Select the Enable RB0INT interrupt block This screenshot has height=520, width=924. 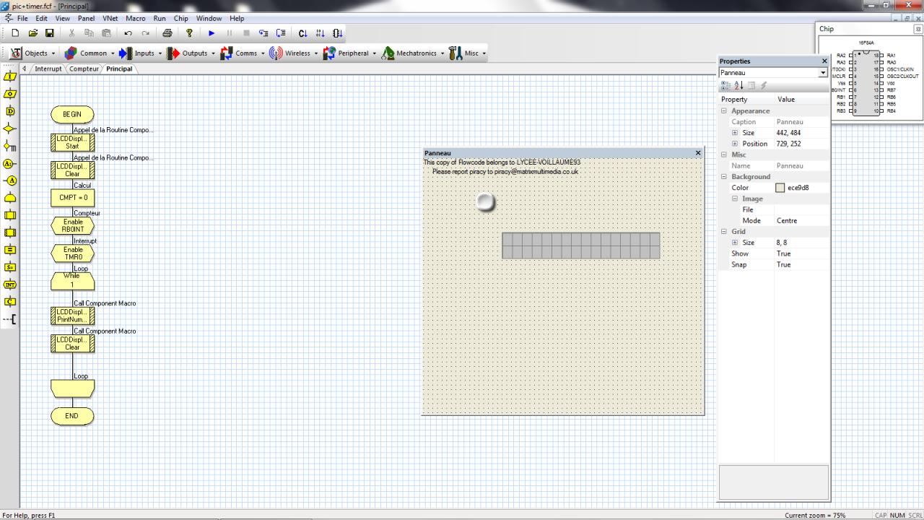73,225
